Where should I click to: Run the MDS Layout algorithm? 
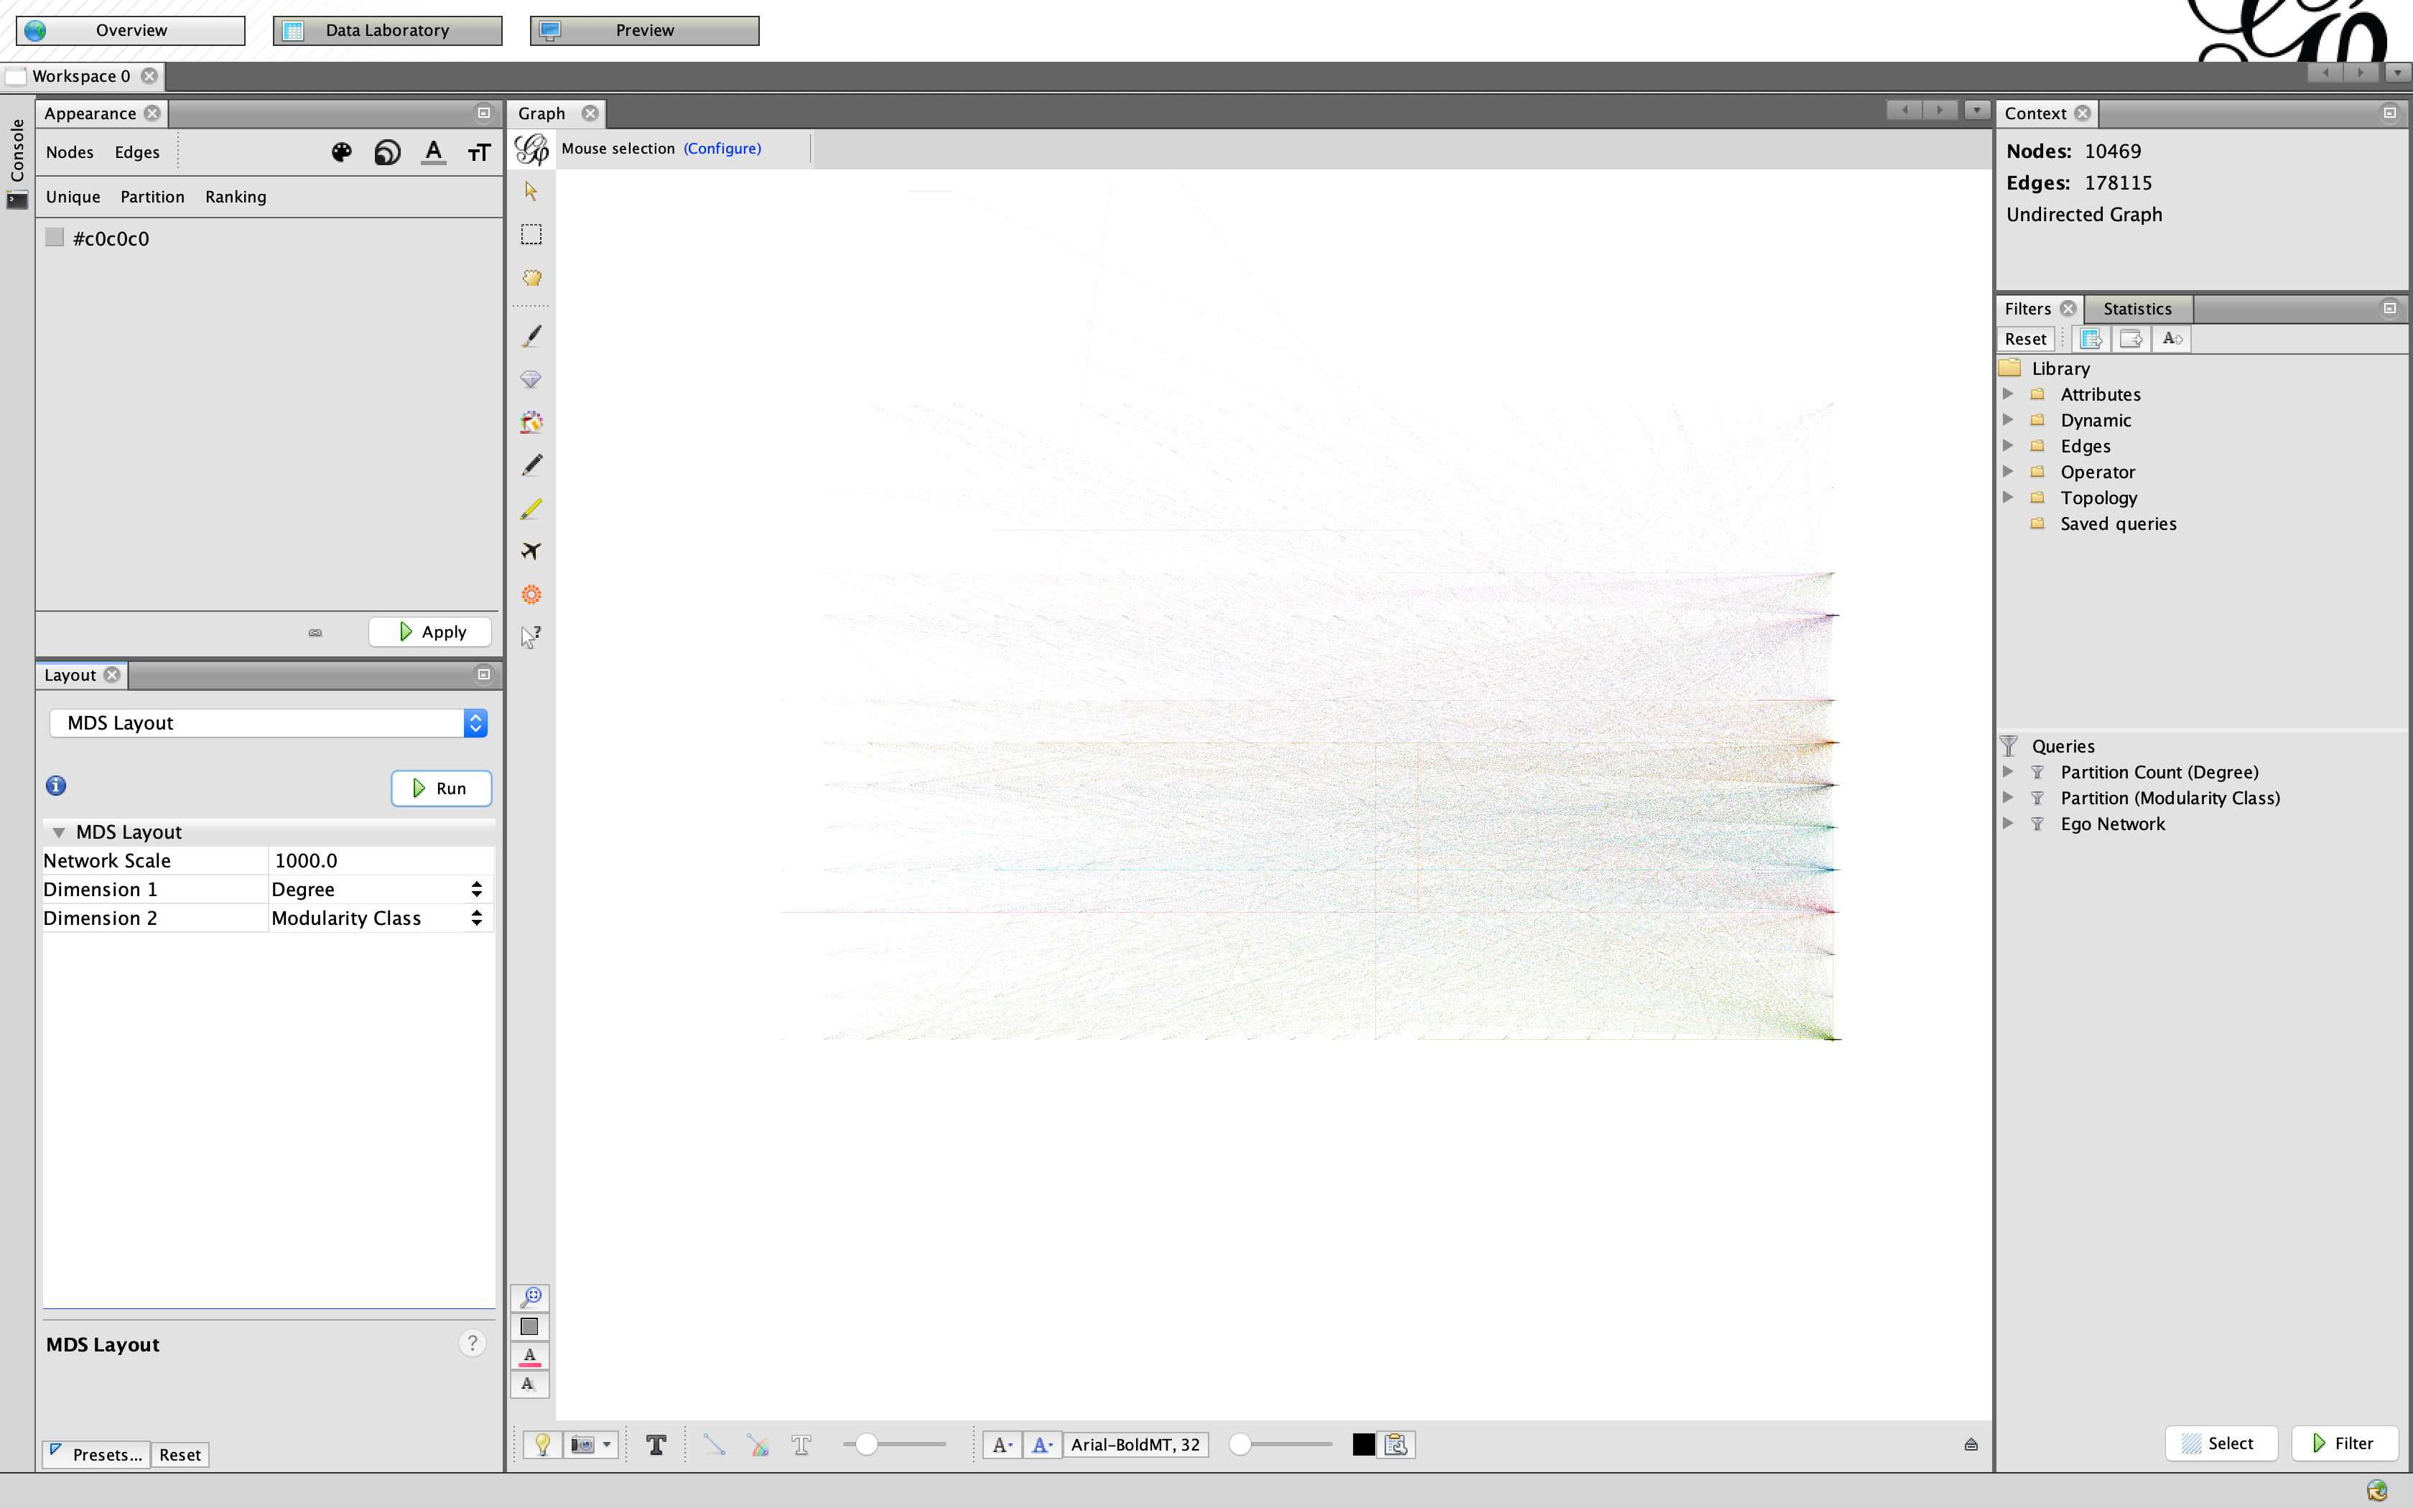pos(441,788)
